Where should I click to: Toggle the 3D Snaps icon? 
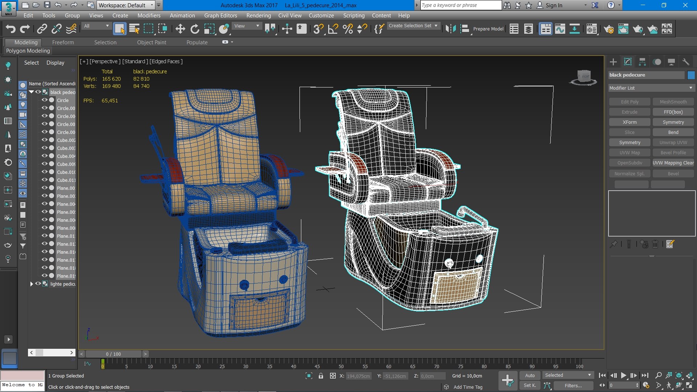318,29
